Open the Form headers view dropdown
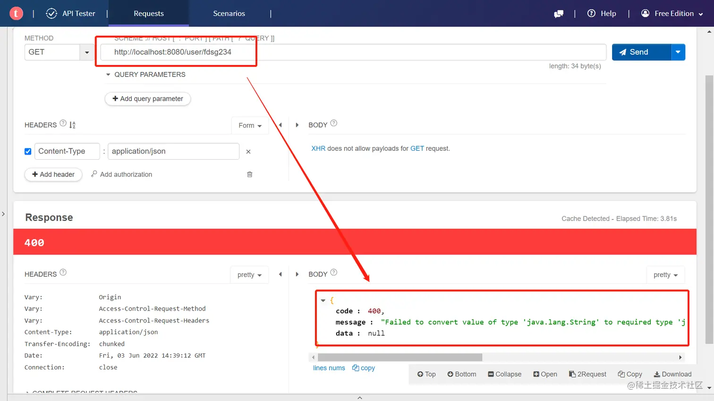This screenshot has width=714, height=401. 250,125
